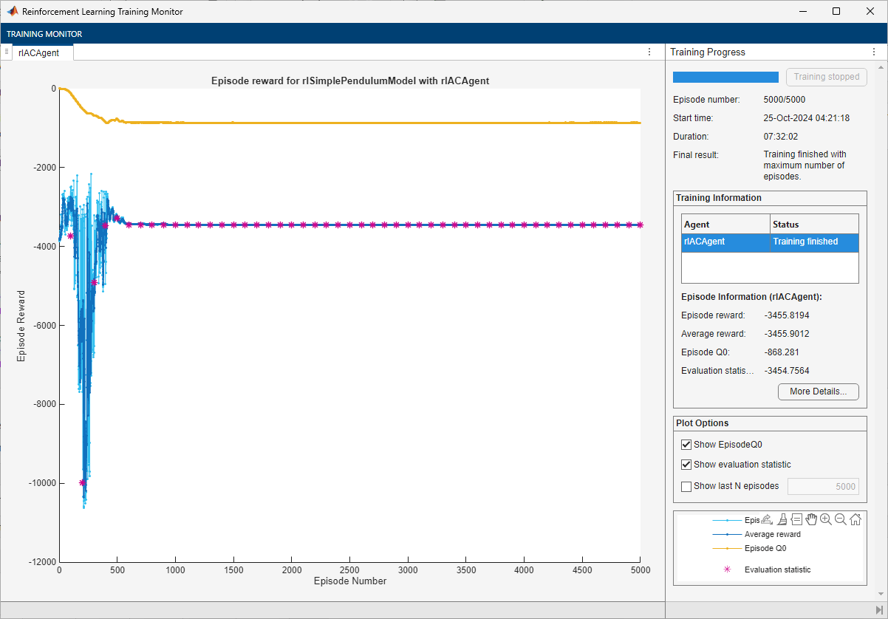Activate the pan hand tool

coord(811,519)
